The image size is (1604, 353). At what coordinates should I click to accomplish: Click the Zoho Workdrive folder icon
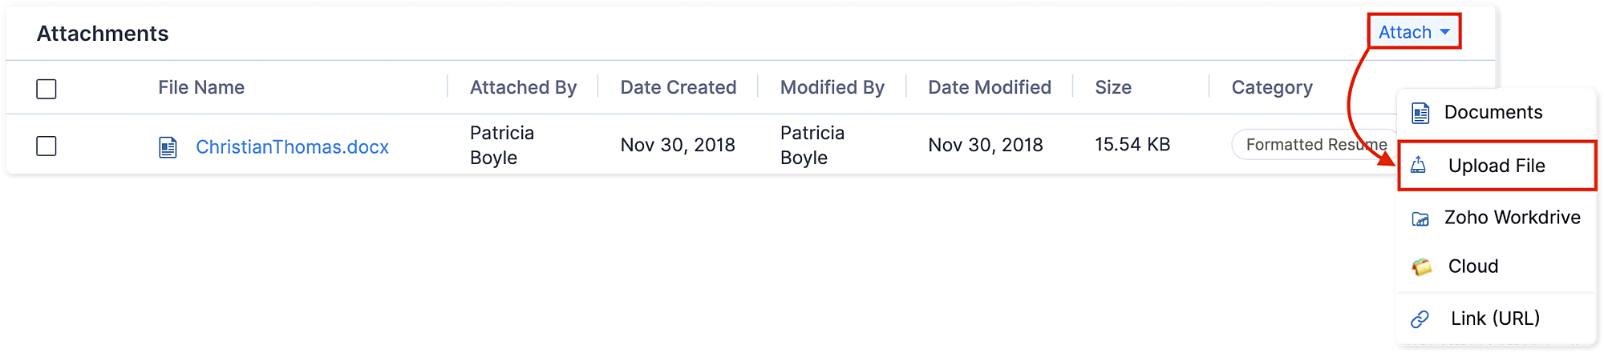(x=1420, y=219)
